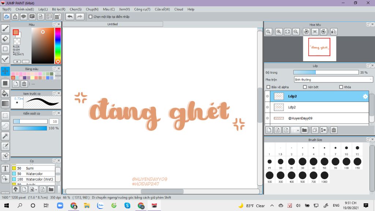Hide the @HuyenDayy09 layer
The height and width of the screenshot is (211, 375).
pyautogui.click(x=267, y=118)
